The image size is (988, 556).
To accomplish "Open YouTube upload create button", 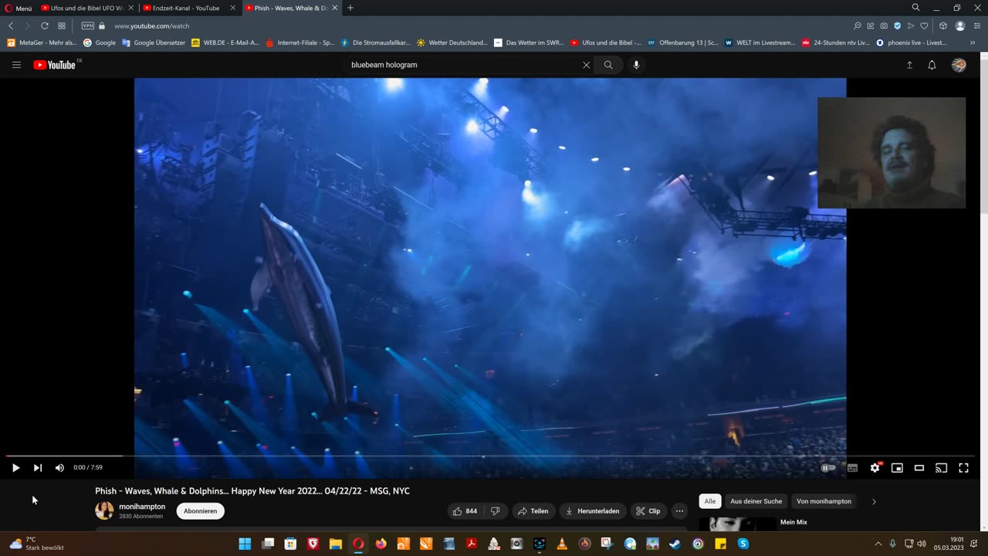I will (x=909, y=65).
